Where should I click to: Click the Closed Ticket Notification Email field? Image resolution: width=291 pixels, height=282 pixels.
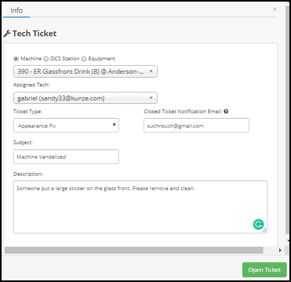click(196, 126)
